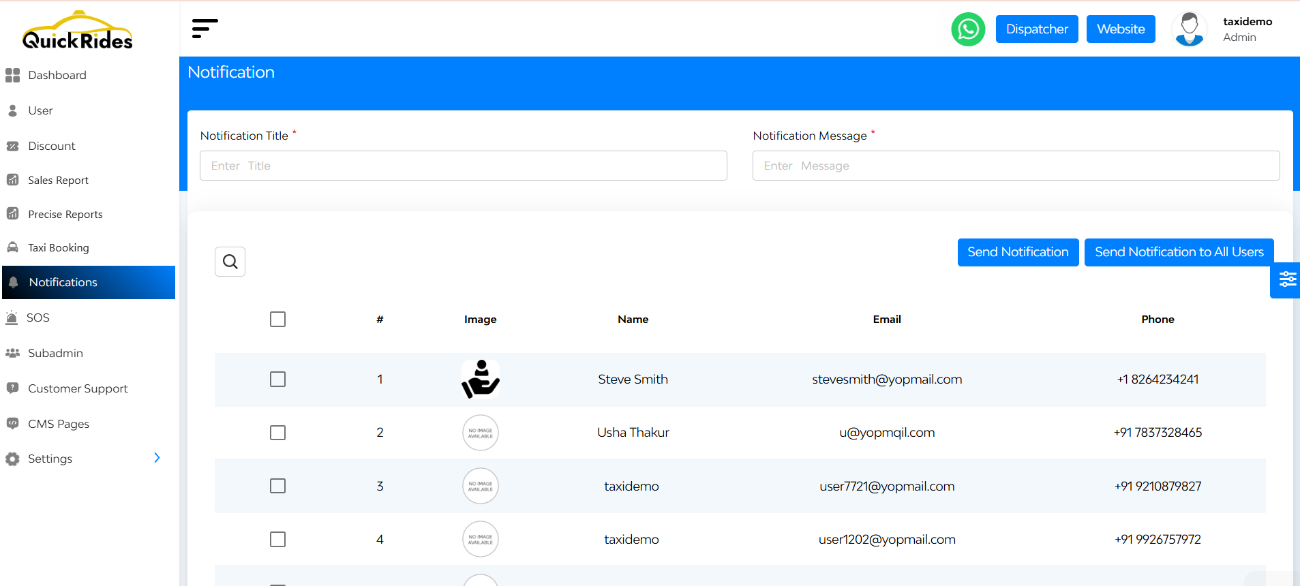Click the taxidemo admin avatar icon

click(x=1189, y=29)
